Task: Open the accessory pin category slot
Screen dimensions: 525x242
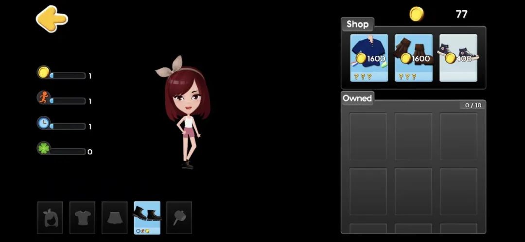Action: click(x=179, y=217)
